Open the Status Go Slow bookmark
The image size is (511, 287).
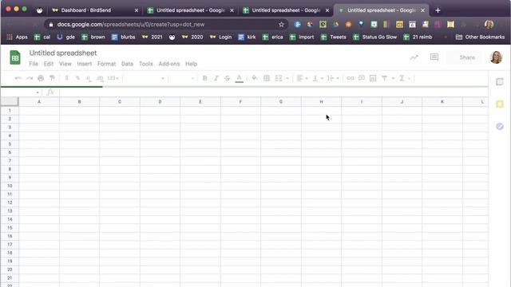pyautogui.click(x=375, y=37)
